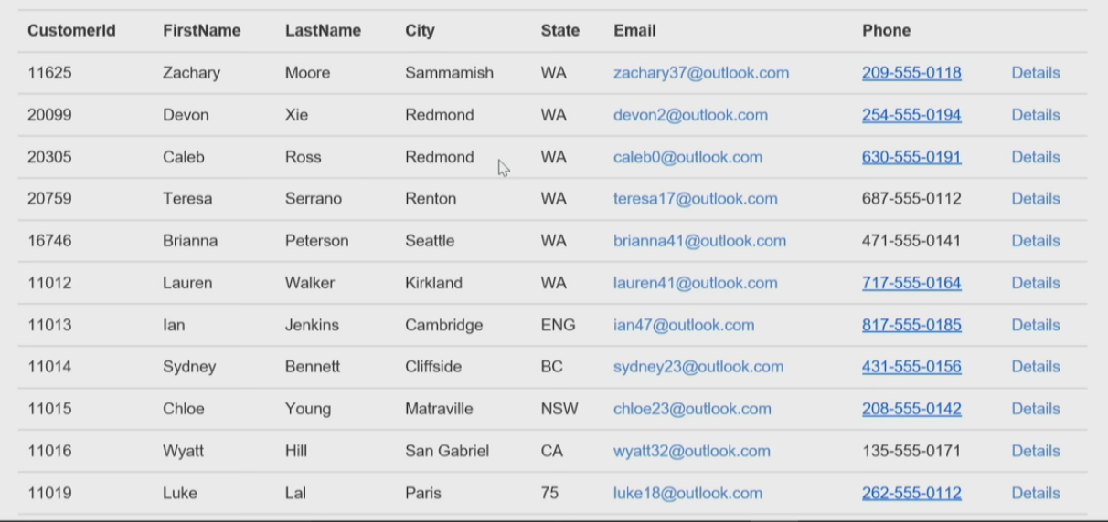
Task: Open Details for Devon Xie
Action: pyautogui.click(x=1035, y=115)
